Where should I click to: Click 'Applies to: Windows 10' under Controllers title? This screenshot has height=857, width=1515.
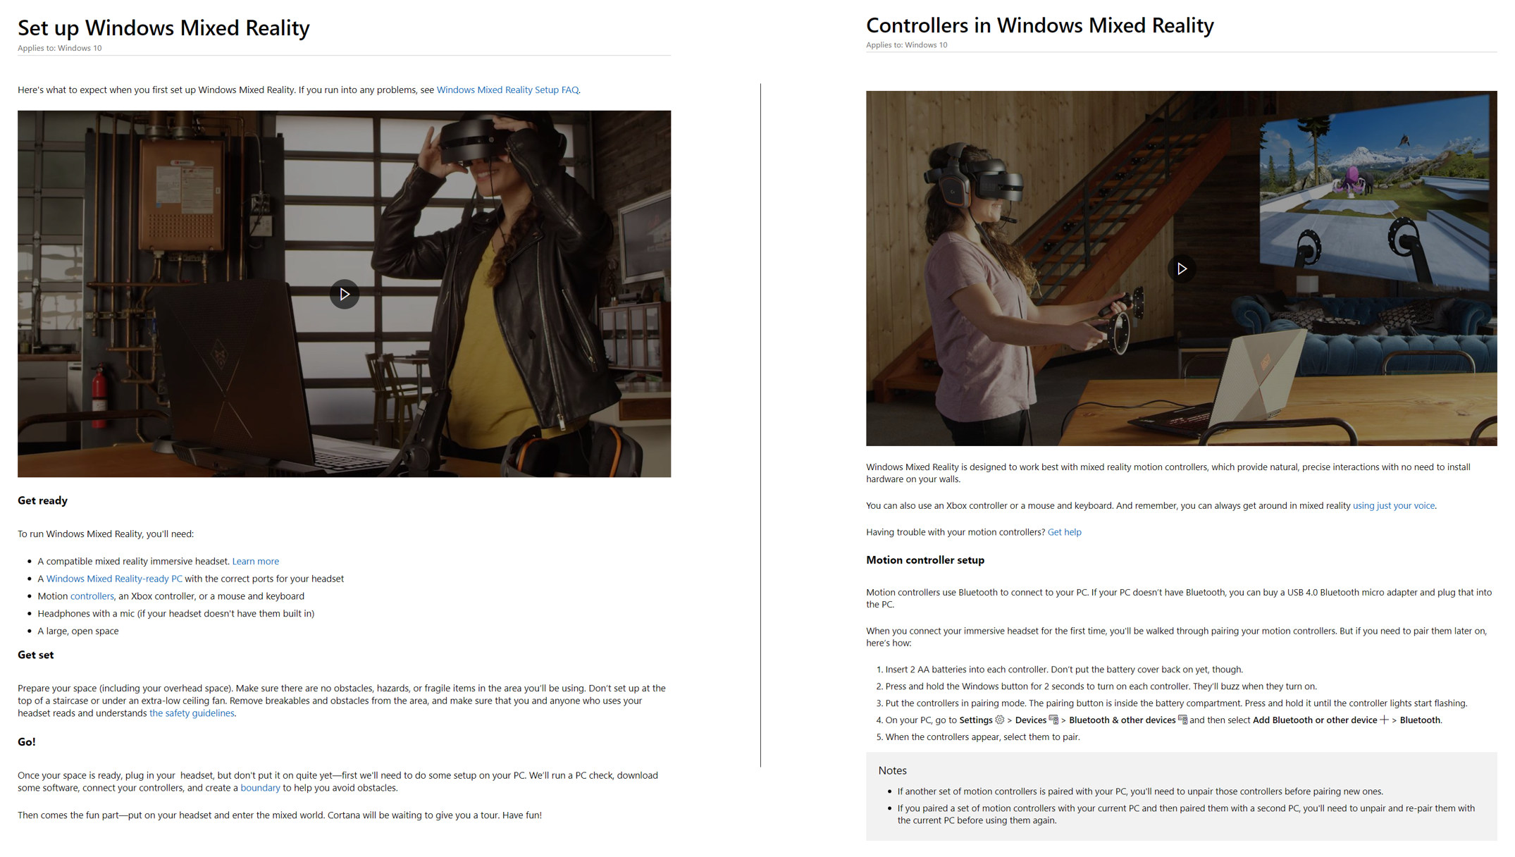pyautogui.click(x=906, y=44)
